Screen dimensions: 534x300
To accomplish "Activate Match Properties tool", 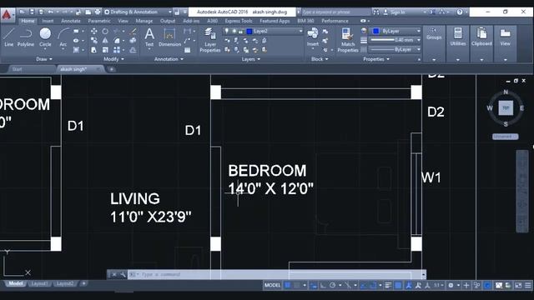I will pos(348,40).
